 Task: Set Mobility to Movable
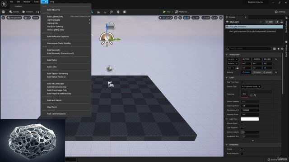(x=267, y=72)
